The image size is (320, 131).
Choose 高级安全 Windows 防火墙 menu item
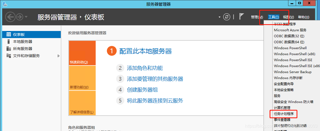(x=294, y=102)
